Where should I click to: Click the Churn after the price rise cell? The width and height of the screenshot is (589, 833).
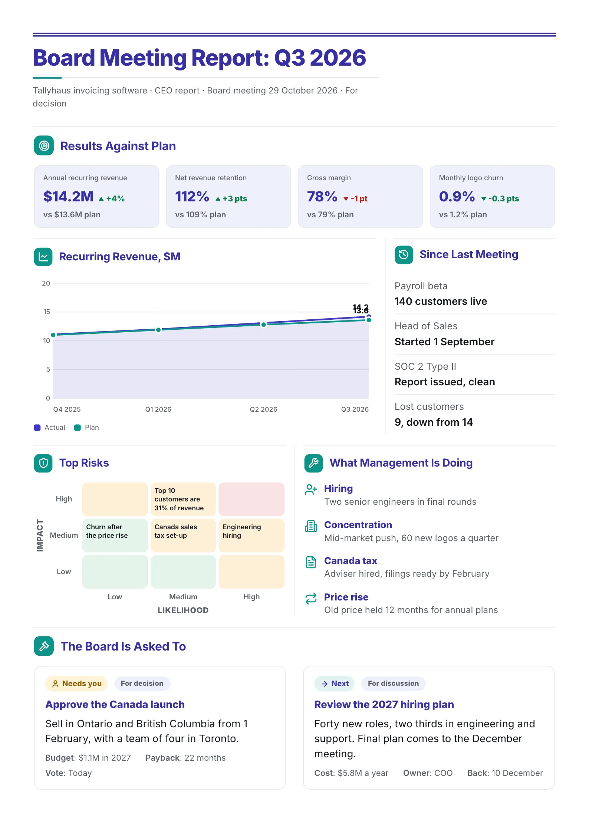(x=115, y=535)
